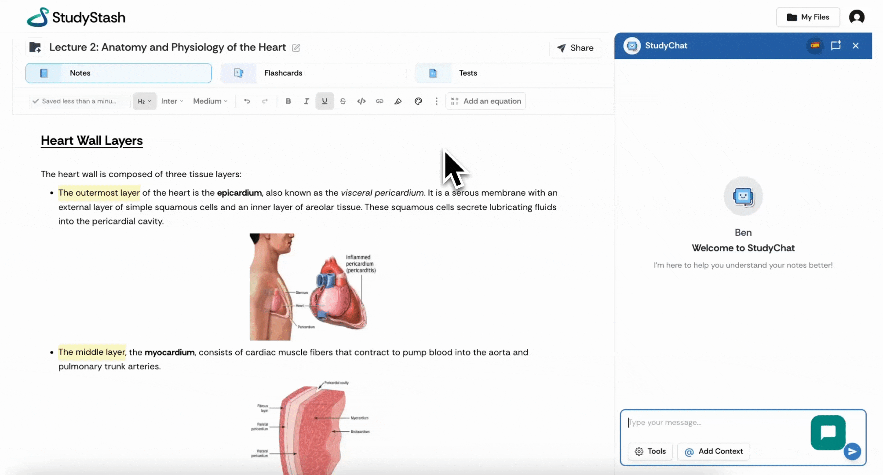Image resolution: width=883 pixels, height=475 pixels.
Task: Undo the last edit
Action: (x=247, y=101)
